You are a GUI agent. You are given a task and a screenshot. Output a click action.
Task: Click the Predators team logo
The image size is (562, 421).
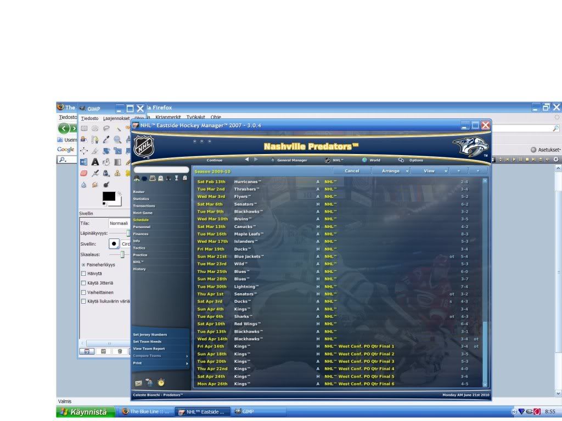[470, 147]
